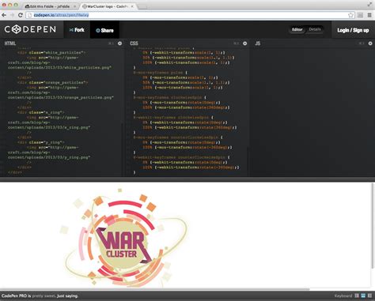Click the CodePen logo

[x=30, y=29]
